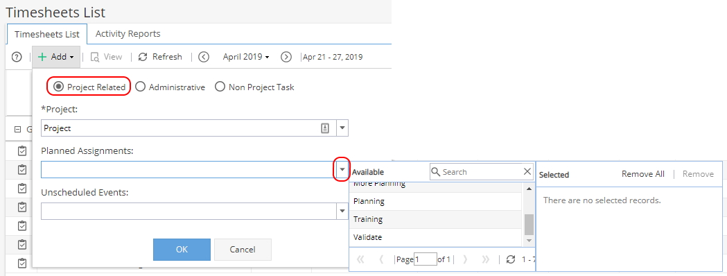Confirm with the OK button
This screenshot has height=276, width=727.
(x=182, y=250)
